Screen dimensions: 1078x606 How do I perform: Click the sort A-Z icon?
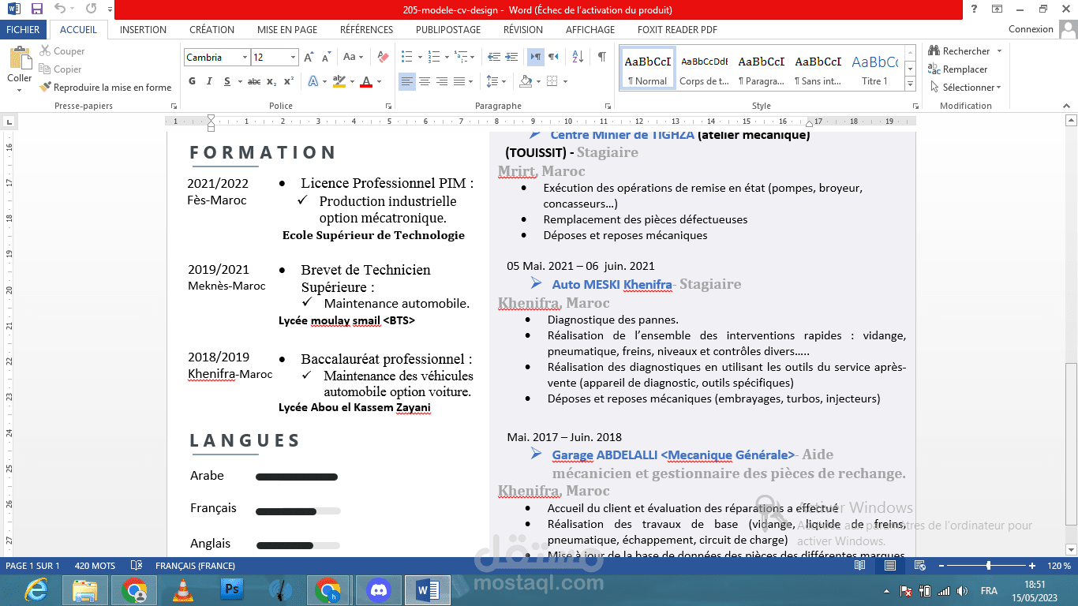tap(578, 57)
